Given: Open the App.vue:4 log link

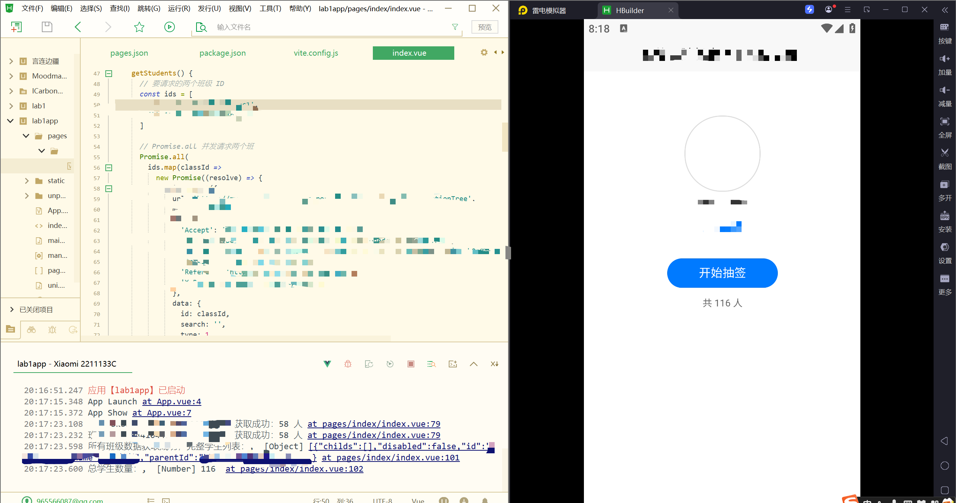Looking at the screenshot, I should 171,402.
